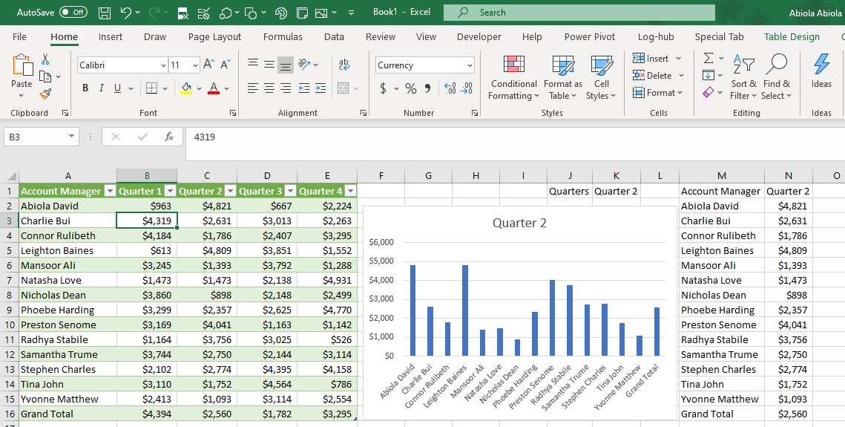Click in the Search box
The image size is (845, 427).
pos(579,13)
